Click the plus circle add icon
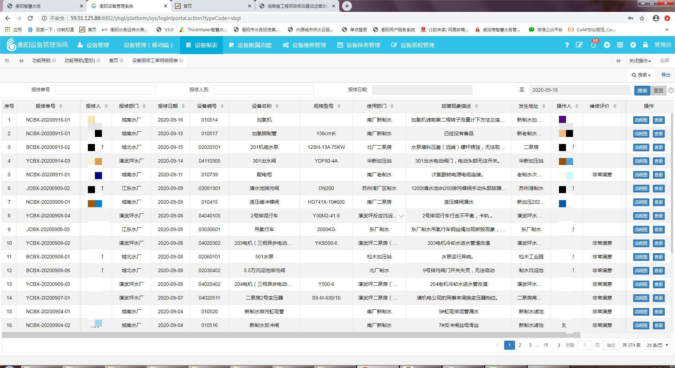The height and width of the screenshot is (368, 675). (x=607, y=45)
